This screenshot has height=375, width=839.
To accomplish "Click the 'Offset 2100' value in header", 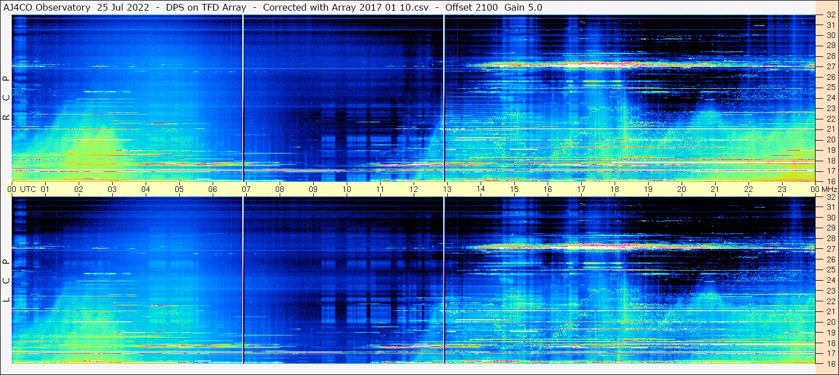I will pyautogui.click(x=472, y=8).
